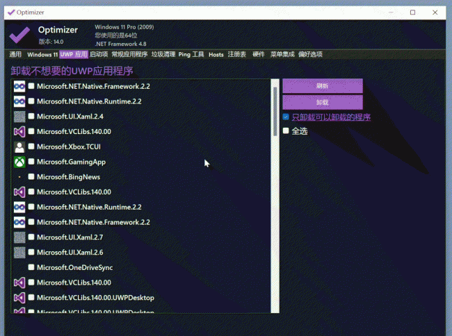Click the icon beside the second Microsoft.NET.Native.Framework.2.2 row
Image resolution: width=452 pixels, height=336 pixels.
pos(19,222)
